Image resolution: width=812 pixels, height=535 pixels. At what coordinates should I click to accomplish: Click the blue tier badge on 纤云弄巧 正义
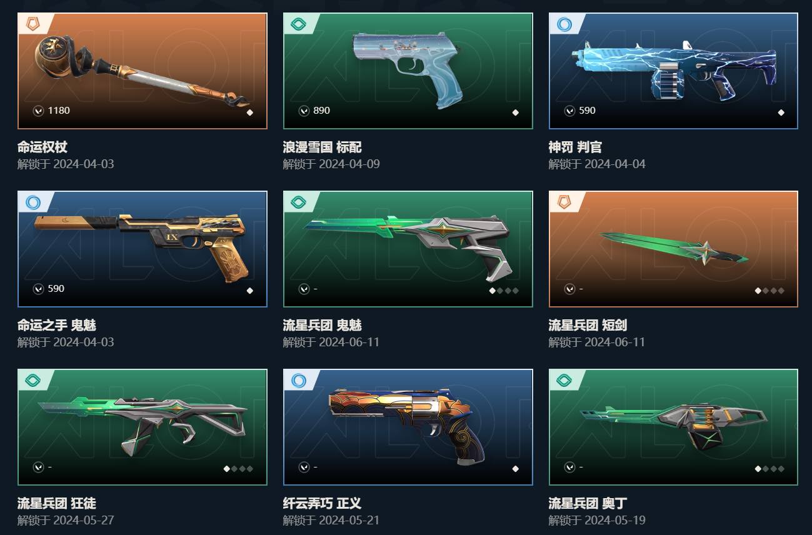(x=299, y=380)
